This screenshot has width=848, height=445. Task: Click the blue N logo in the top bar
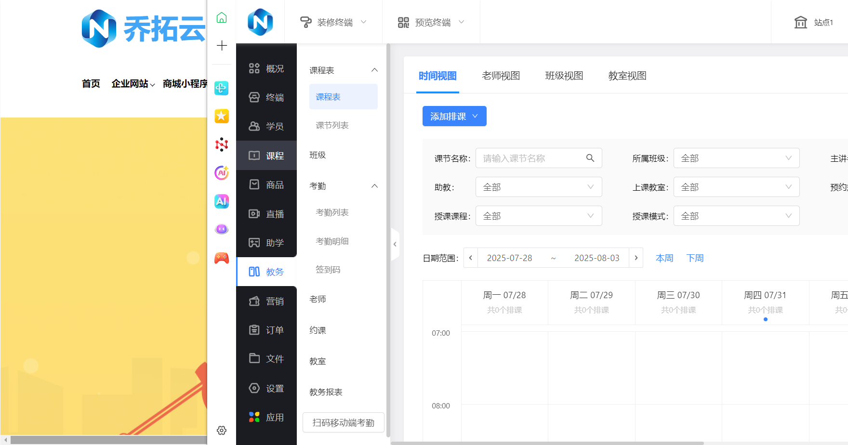coord(260,22)
